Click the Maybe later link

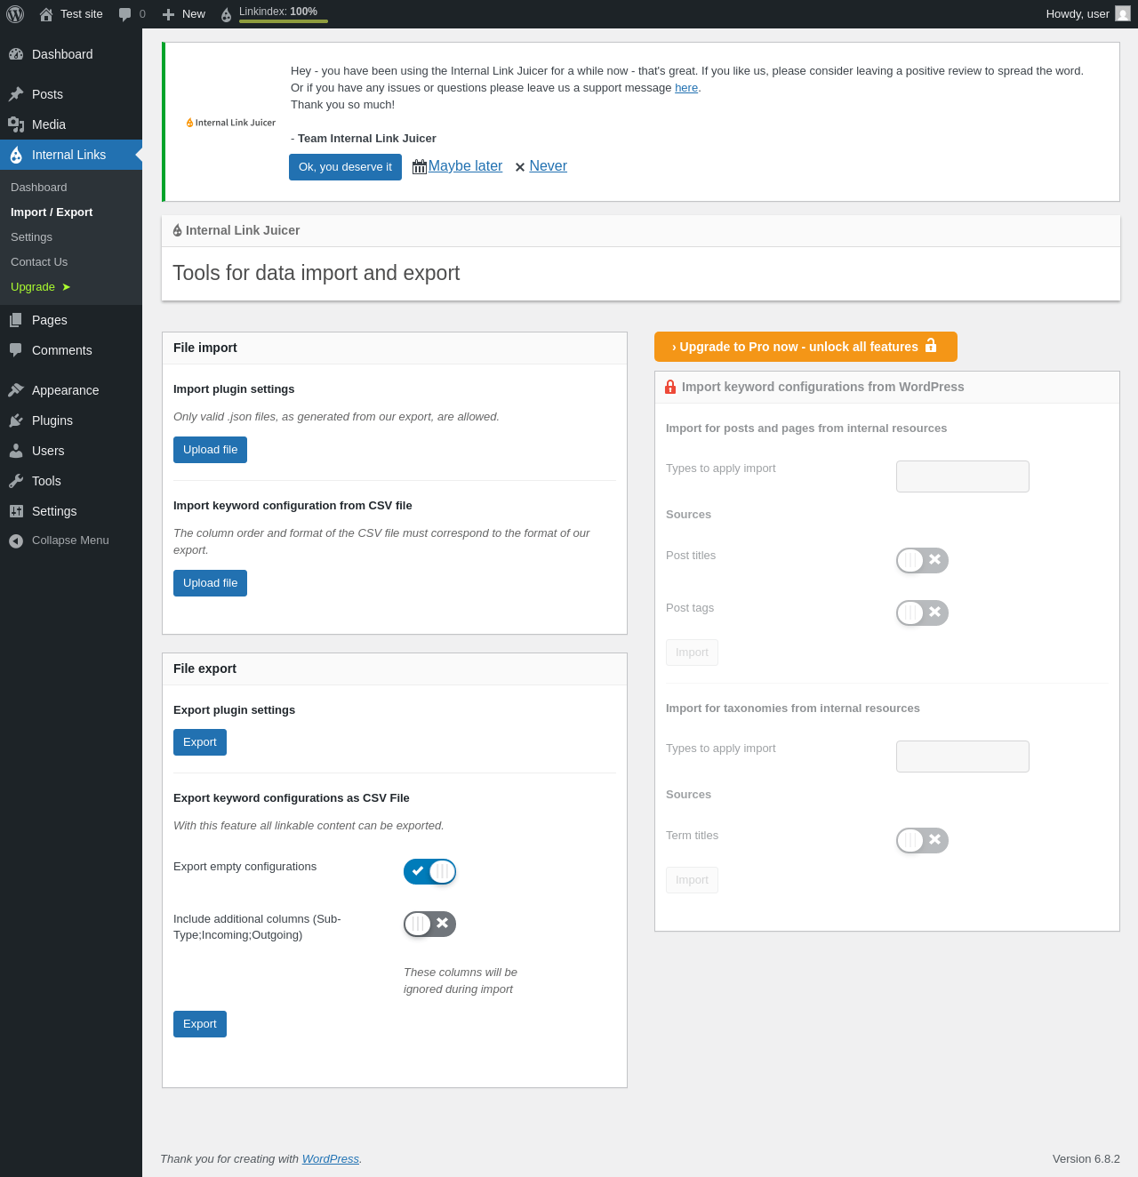[x=465, y=166]
